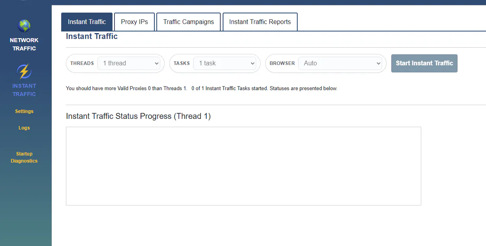This screenshot has width=486, height=246.
Task: Click the Instant Traffic Status Progress heading
Action: tap(138, 117)
